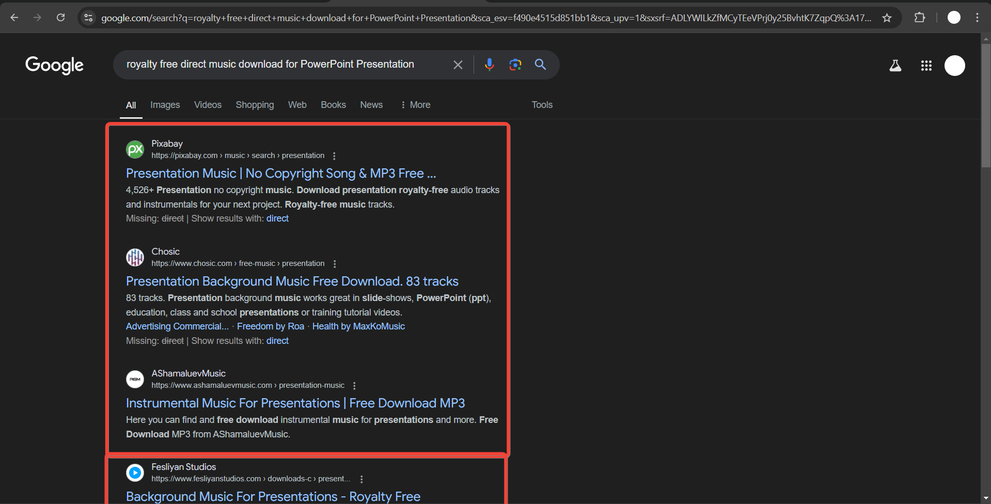Open Search Labs flask icon

[895, 66]
